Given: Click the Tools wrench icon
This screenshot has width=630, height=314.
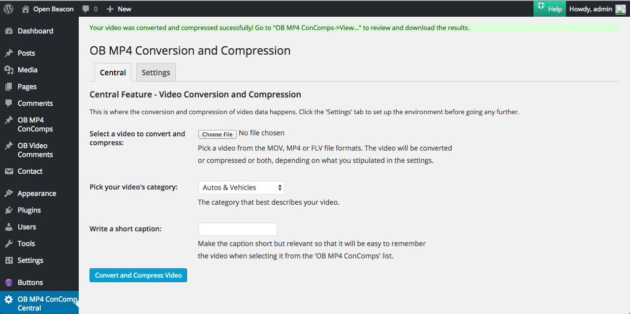Looking at the screenshot, I should point(8,244).
